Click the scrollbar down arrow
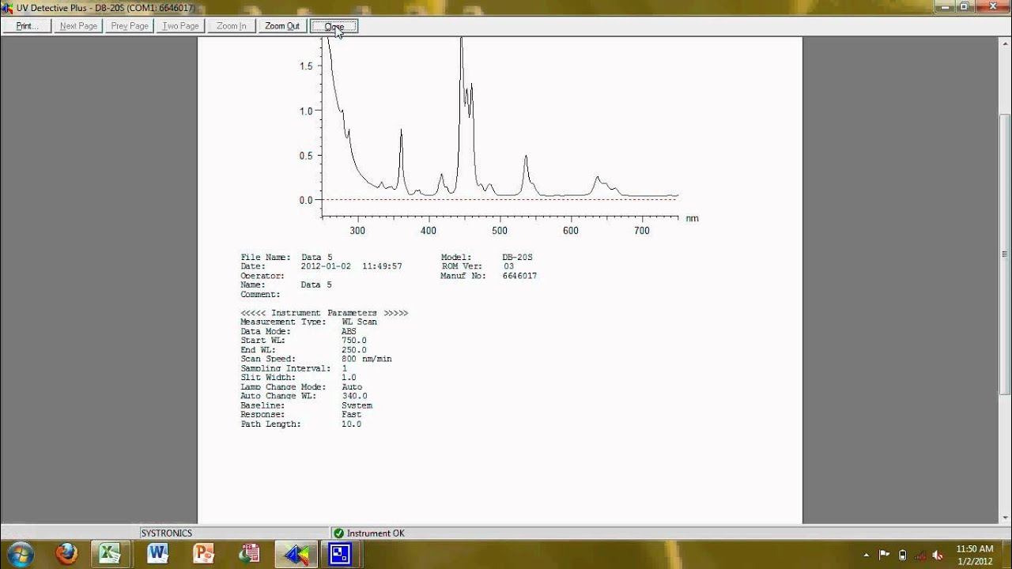 [x=1005, y=519]
